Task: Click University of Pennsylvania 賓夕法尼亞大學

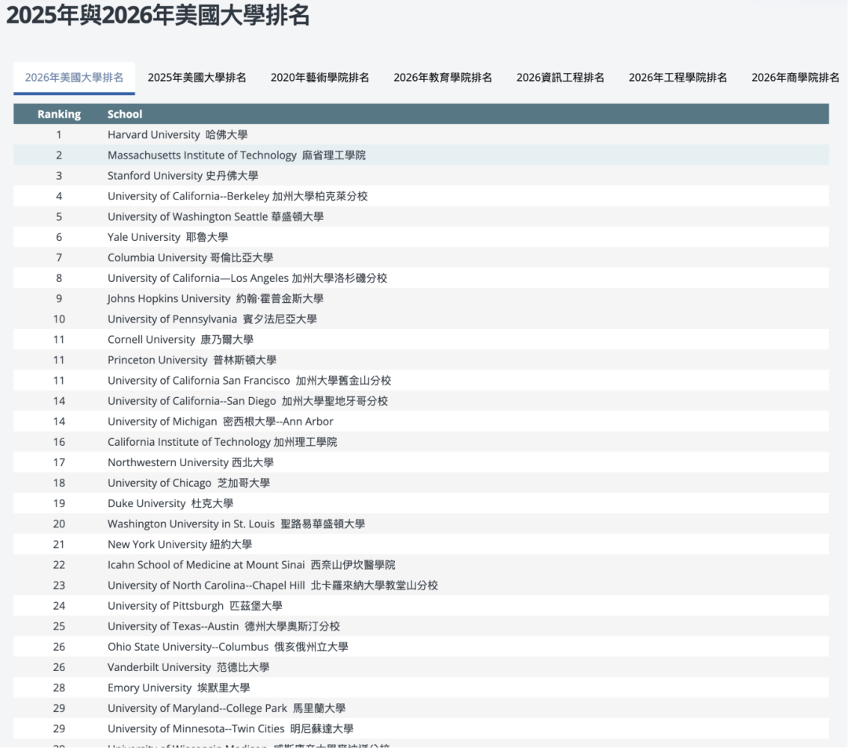Action: click(212, 319)
